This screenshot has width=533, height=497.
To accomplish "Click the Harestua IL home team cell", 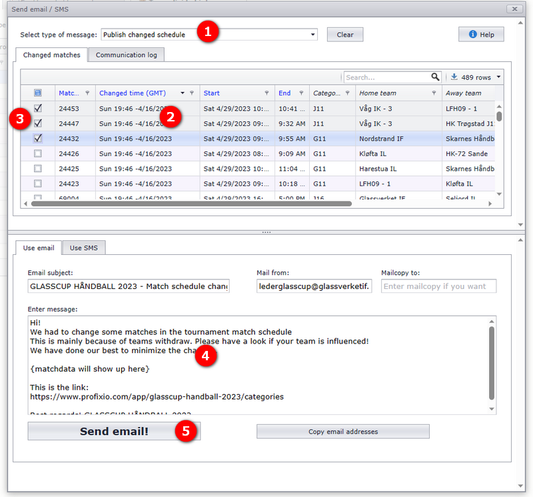I will pyautogui.click(x=398, y=169).
